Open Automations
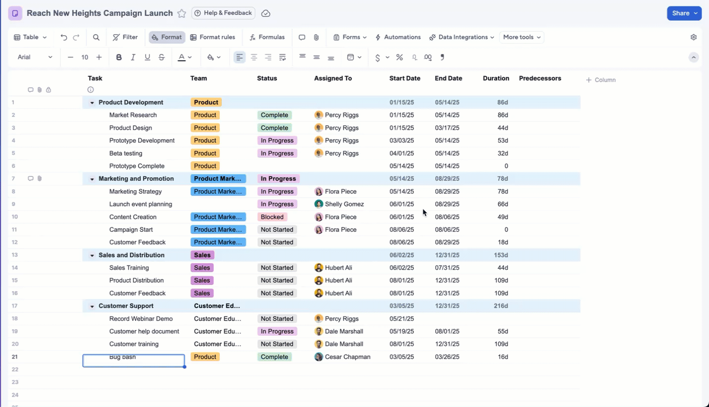The width and height of the screenshot is (709, 407). (398, 37)
